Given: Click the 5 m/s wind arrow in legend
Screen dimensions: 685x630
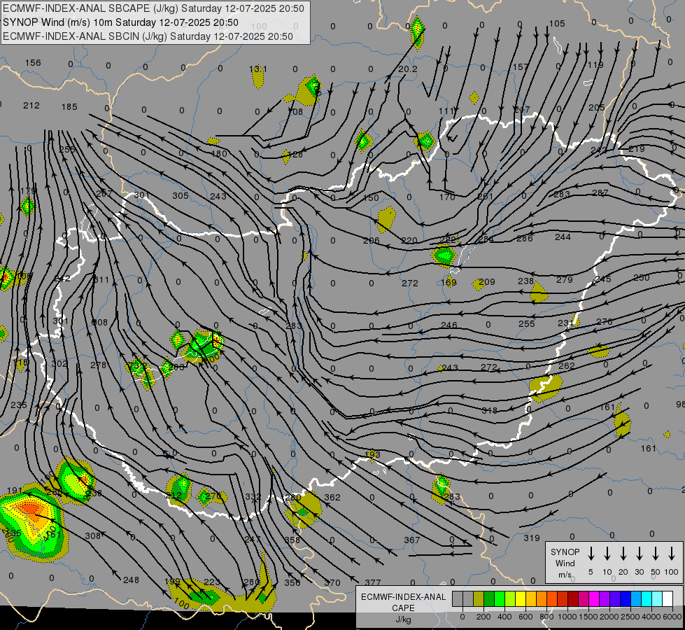Looking at the screenshot, I should point(591,554).
